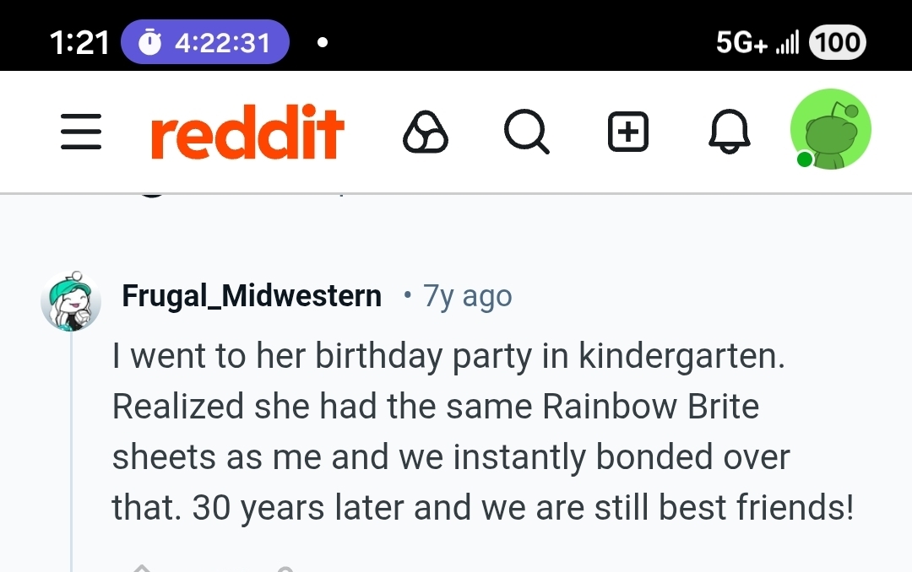Tap the battery level 100 indicator

click(x=837, y=42)
